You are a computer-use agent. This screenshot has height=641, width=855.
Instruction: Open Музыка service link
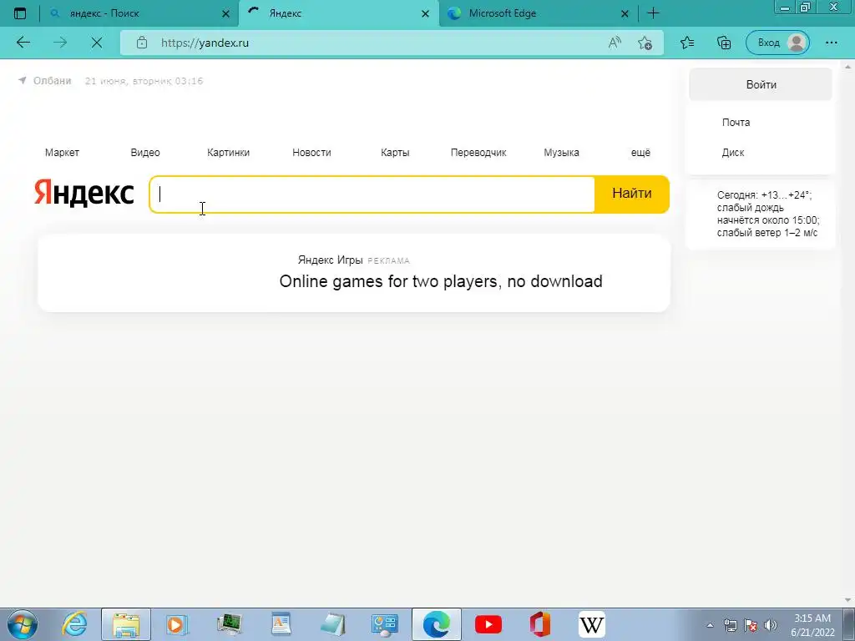click(562, 153)
